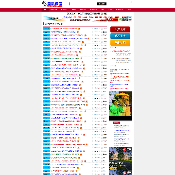This screenshot has height=175, width=175.
Task: Click the large red sidebar button
Action: pos(120,30)
